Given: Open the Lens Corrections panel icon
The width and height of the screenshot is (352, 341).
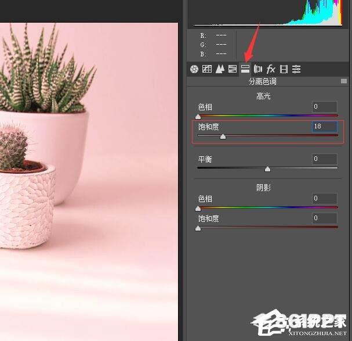Looking at the screenshot, I should [x=257, y=69].
